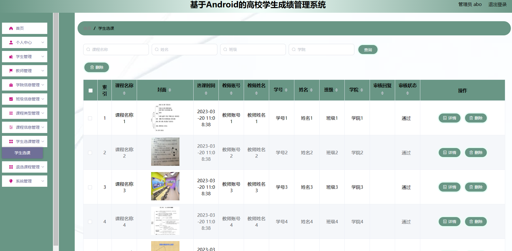Expand 个人中心 menu chevron
Viewport: 512px width, 251px height.
coord(43,42)
